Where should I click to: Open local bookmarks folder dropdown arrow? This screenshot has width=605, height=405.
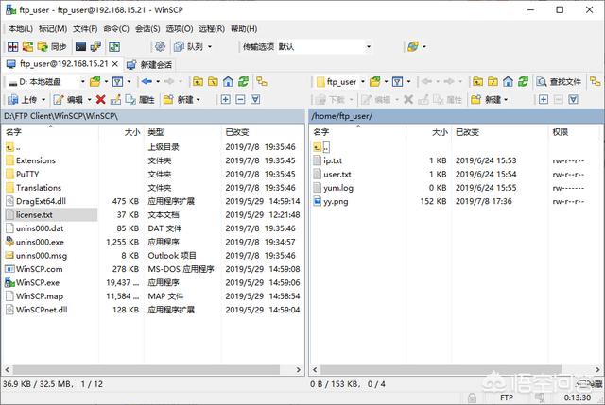pyautogui.click(x=106, y=81)
